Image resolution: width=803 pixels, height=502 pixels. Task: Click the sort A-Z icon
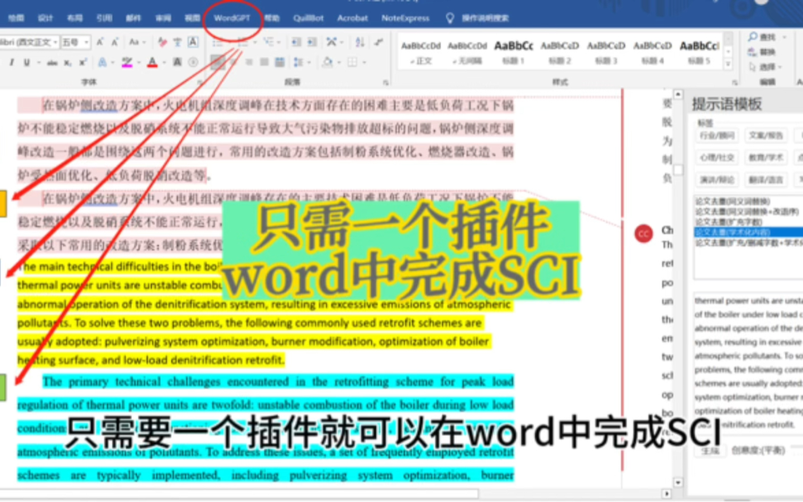pos(360,42)
